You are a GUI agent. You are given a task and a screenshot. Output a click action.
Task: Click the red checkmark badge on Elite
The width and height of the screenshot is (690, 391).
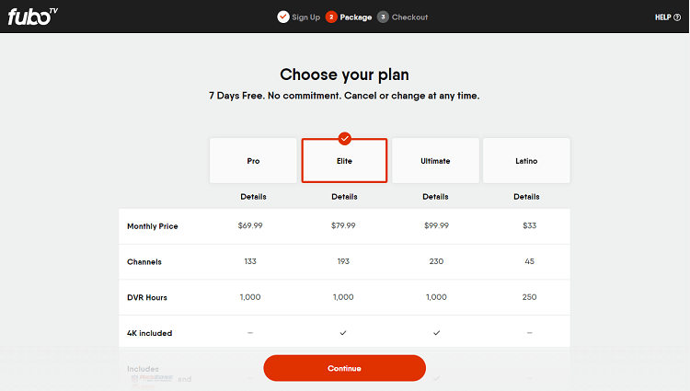click(x=345, y=139)
